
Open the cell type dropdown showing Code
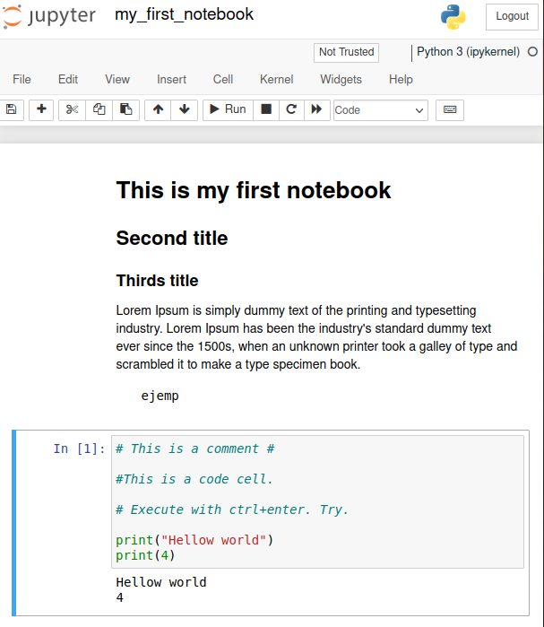(380, 110)
